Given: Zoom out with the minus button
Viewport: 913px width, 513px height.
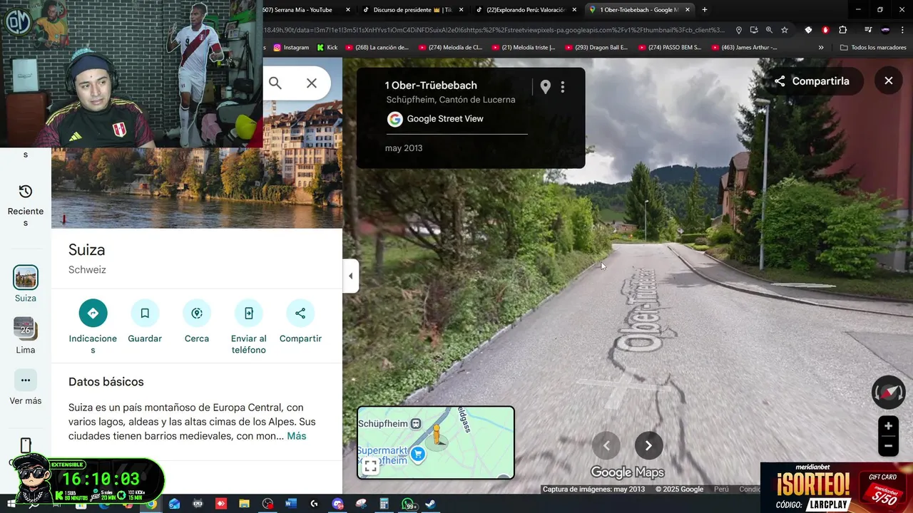Looking at the screenshot, I should pos(888,446).
